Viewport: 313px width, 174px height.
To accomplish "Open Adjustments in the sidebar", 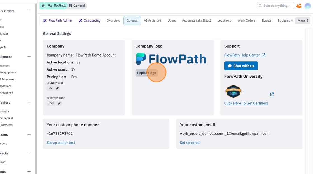I will pos(6,125).
